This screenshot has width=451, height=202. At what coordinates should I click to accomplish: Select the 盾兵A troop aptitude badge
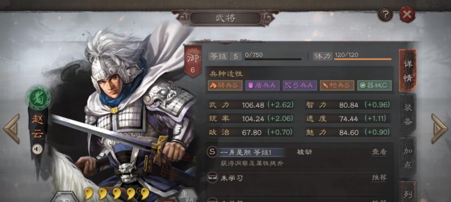click(262, 85)
